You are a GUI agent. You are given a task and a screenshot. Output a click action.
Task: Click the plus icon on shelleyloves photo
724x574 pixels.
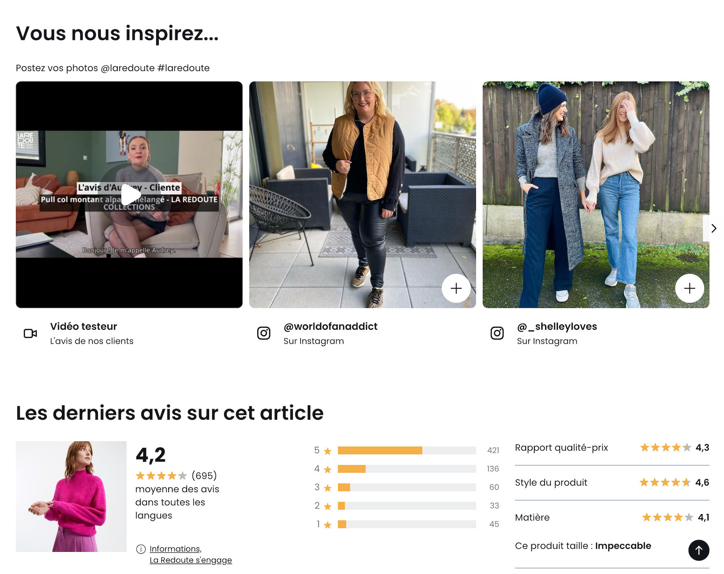pos(689,288)
